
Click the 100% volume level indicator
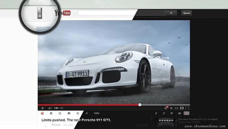pyautogui.click(x=96, y=114)
